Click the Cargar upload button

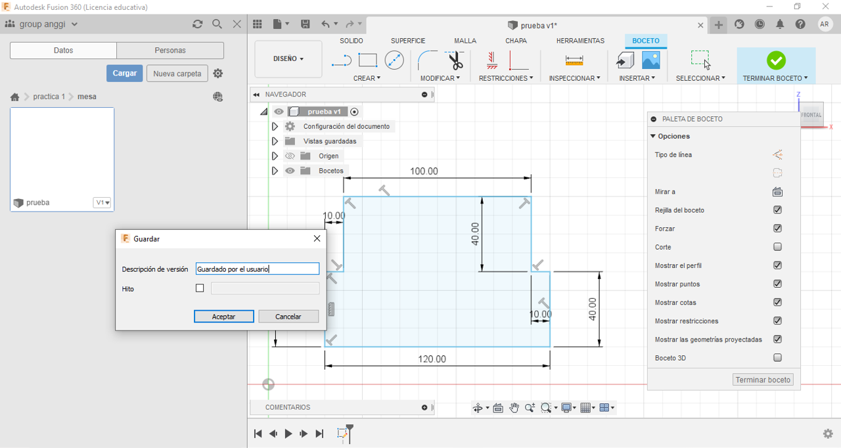pyautogui.click(x=124, y=74)
